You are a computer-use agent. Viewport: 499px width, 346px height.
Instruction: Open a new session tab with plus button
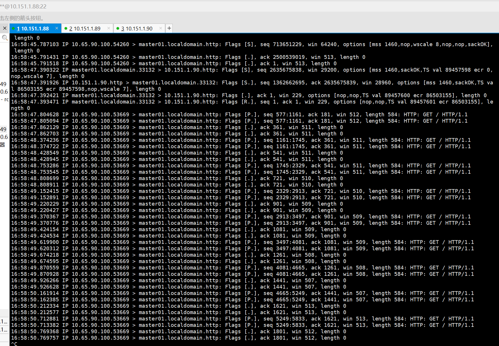(x=169, y=28)
